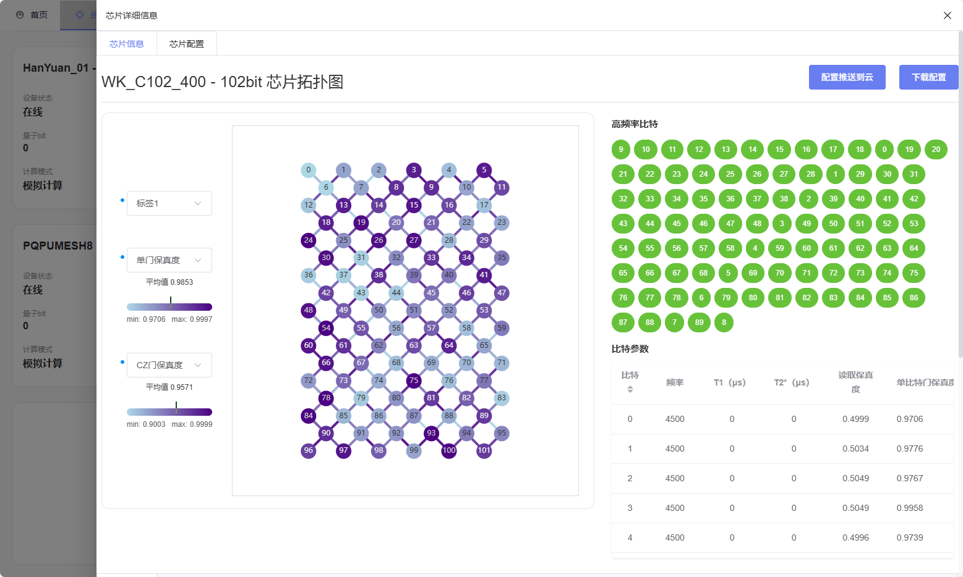Image resolution: width=963 pixels, height=577 pixels.
Task: Toggle green qubit badge 64
Action: (914, 248)
